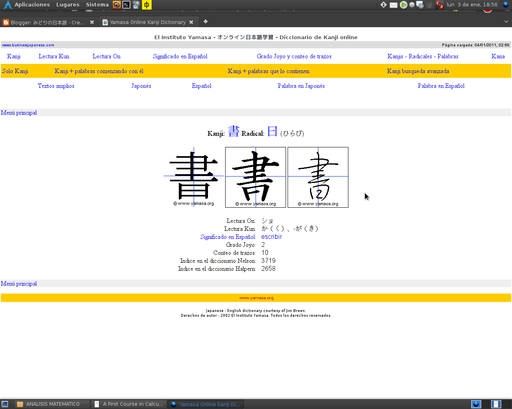Click the show desktop icon in bottom panel
Viewport: 512px width, 409px height.
coord(5,404)
